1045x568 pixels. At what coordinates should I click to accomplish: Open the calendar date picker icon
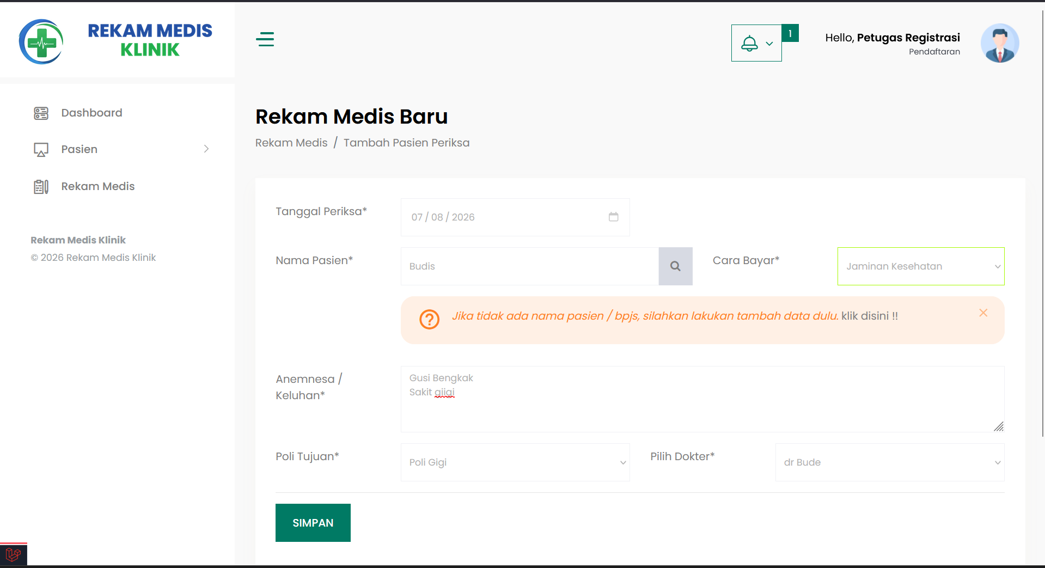coord(614,217)
